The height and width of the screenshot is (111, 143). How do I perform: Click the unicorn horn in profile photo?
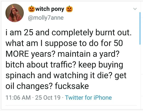[13, 6]
